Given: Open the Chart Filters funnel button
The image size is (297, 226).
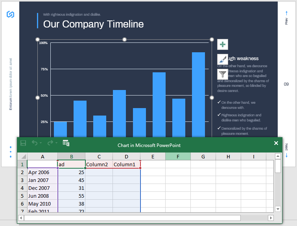Looking at the screenshot, I should tap(223, 74).
